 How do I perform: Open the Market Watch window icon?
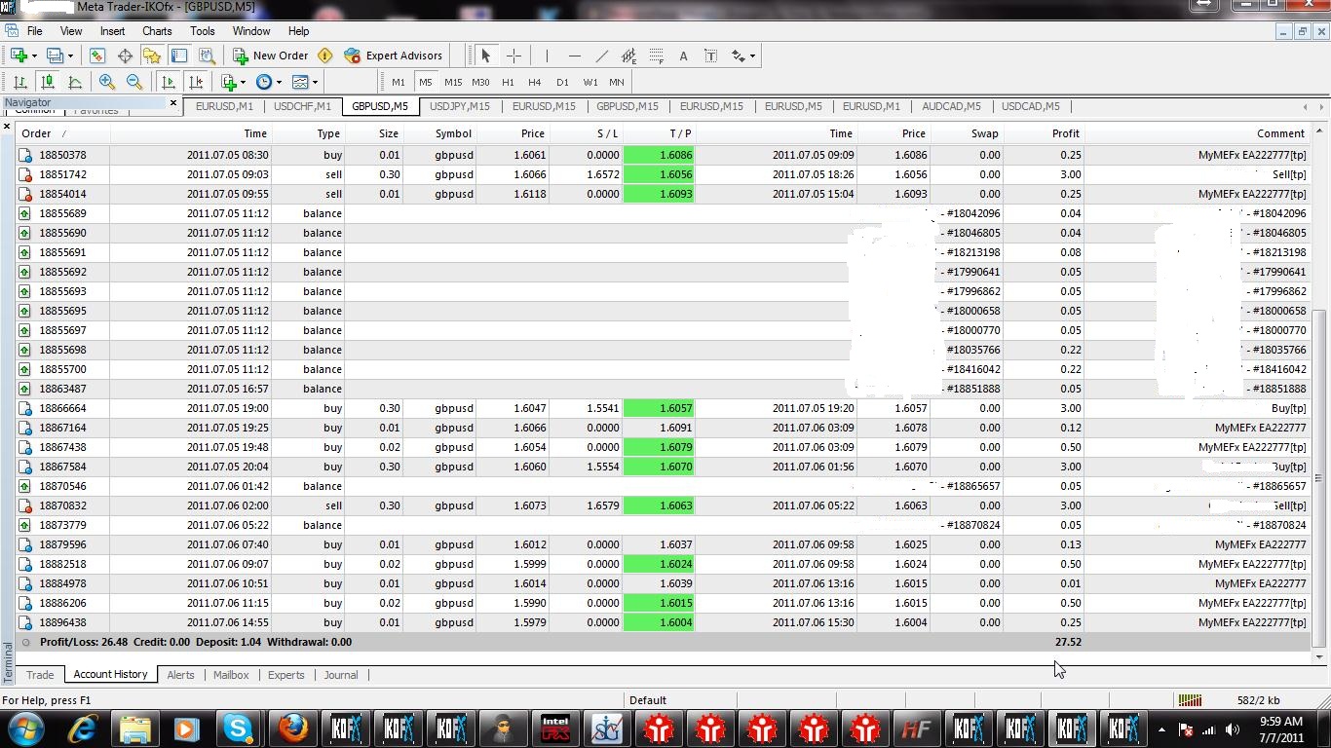coord(96,56)
